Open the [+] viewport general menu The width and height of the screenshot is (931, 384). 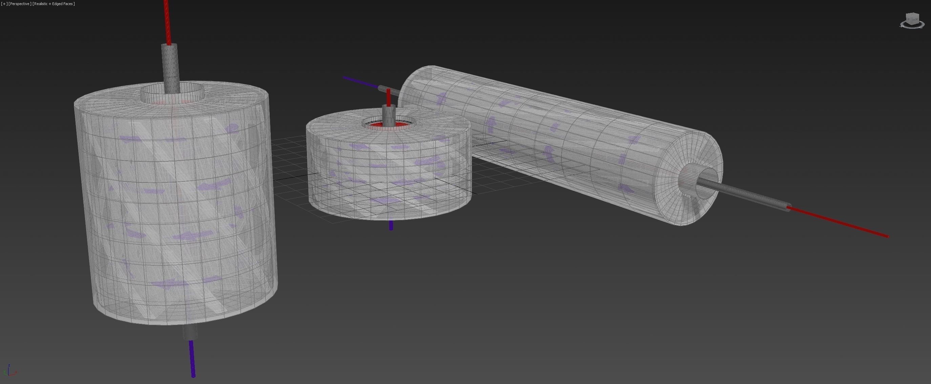(x=4, y=4)
